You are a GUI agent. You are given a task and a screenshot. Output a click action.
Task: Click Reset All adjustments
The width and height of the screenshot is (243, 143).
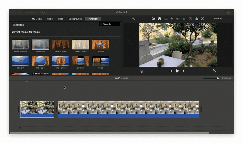218,19
